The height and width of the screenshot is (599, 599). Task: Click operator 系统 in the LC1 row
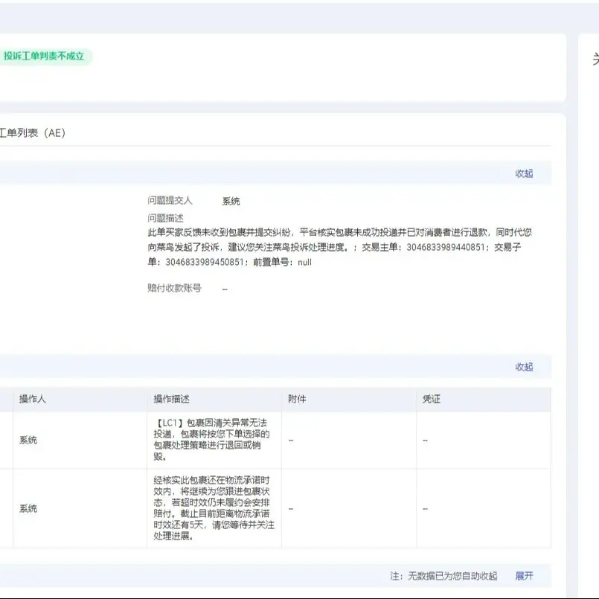[28, 440]
